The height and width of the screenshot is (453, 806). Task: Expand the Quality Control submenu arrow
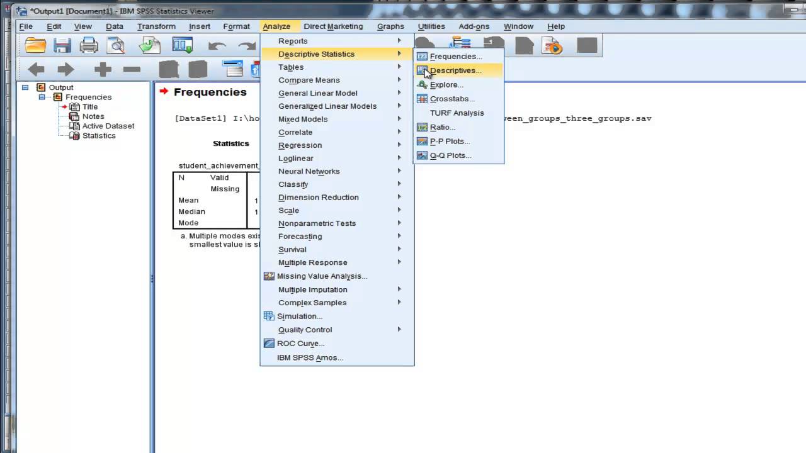tap(399, 329)
